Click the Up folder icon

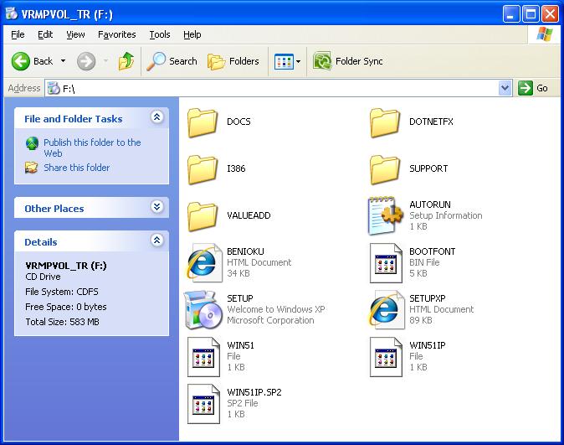126,61
